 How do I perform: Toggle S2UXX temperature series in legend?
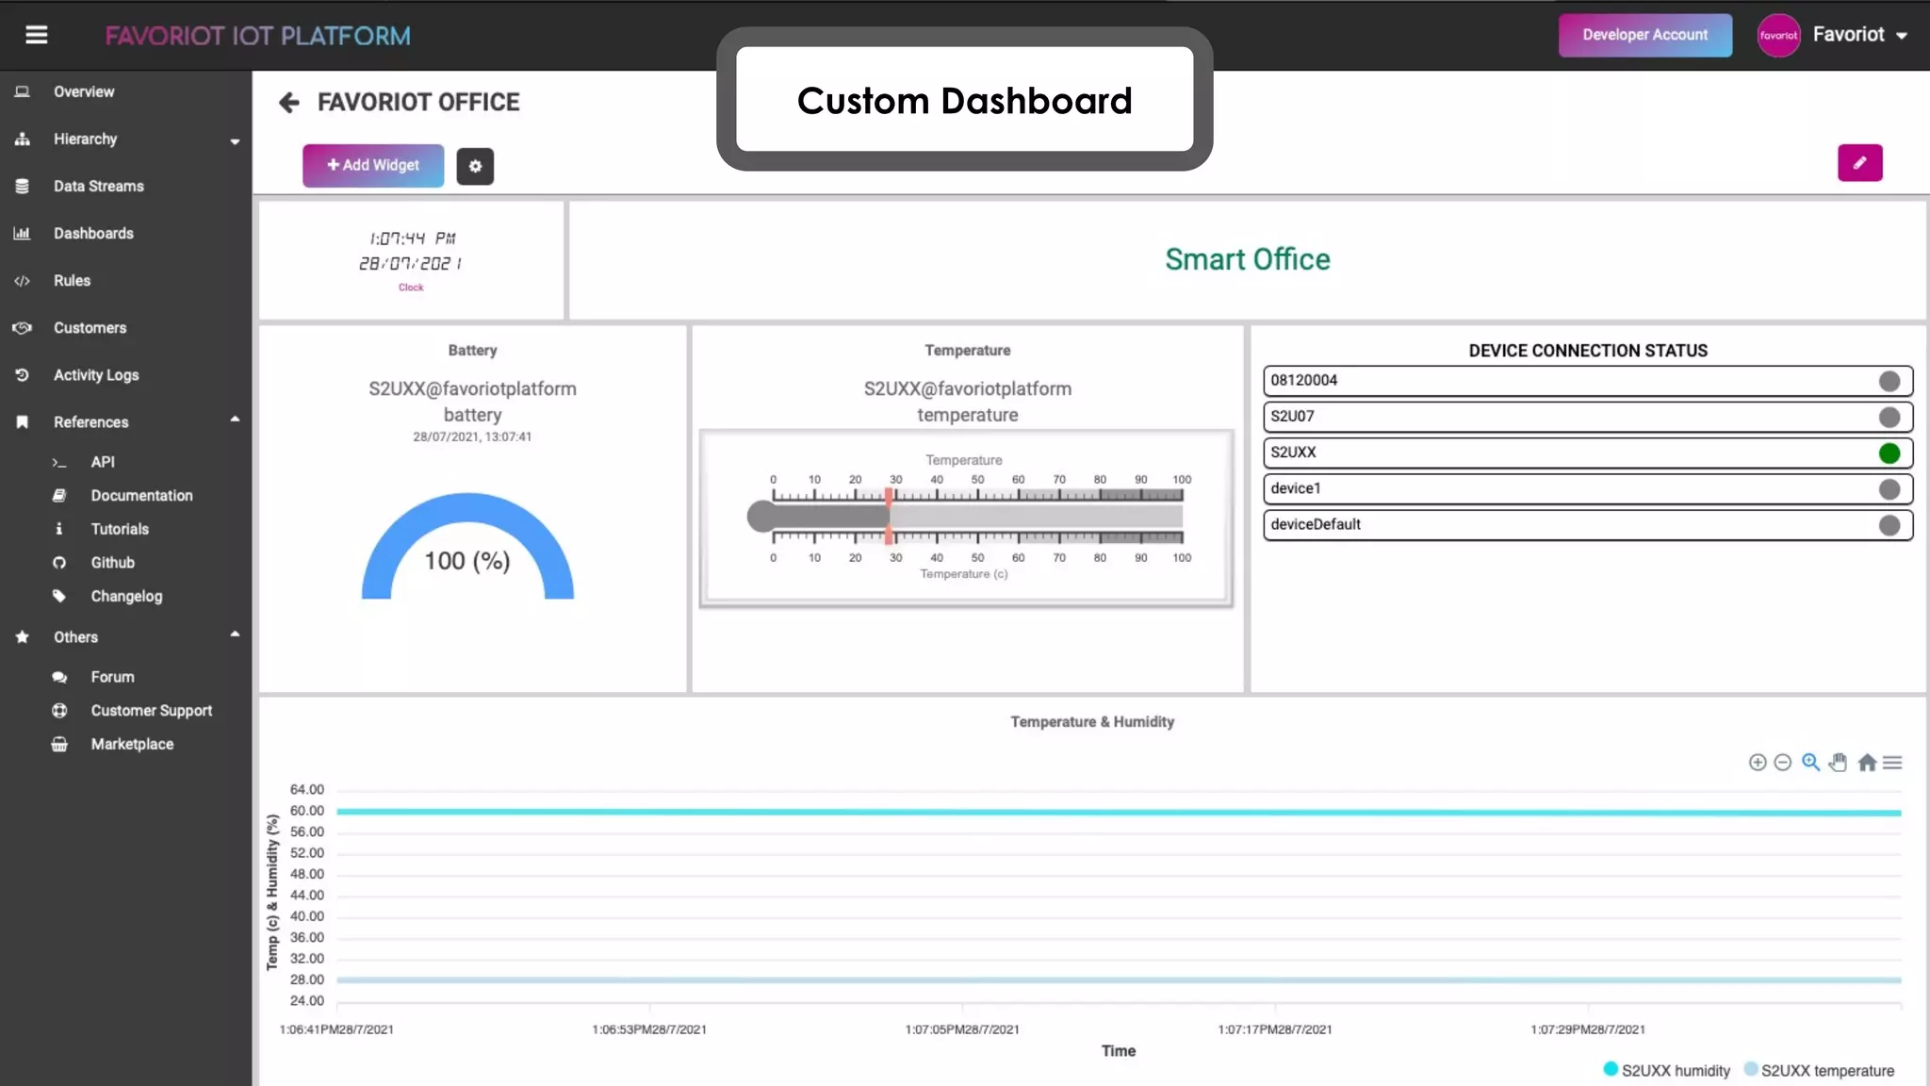click(x=1818, y=1070)
